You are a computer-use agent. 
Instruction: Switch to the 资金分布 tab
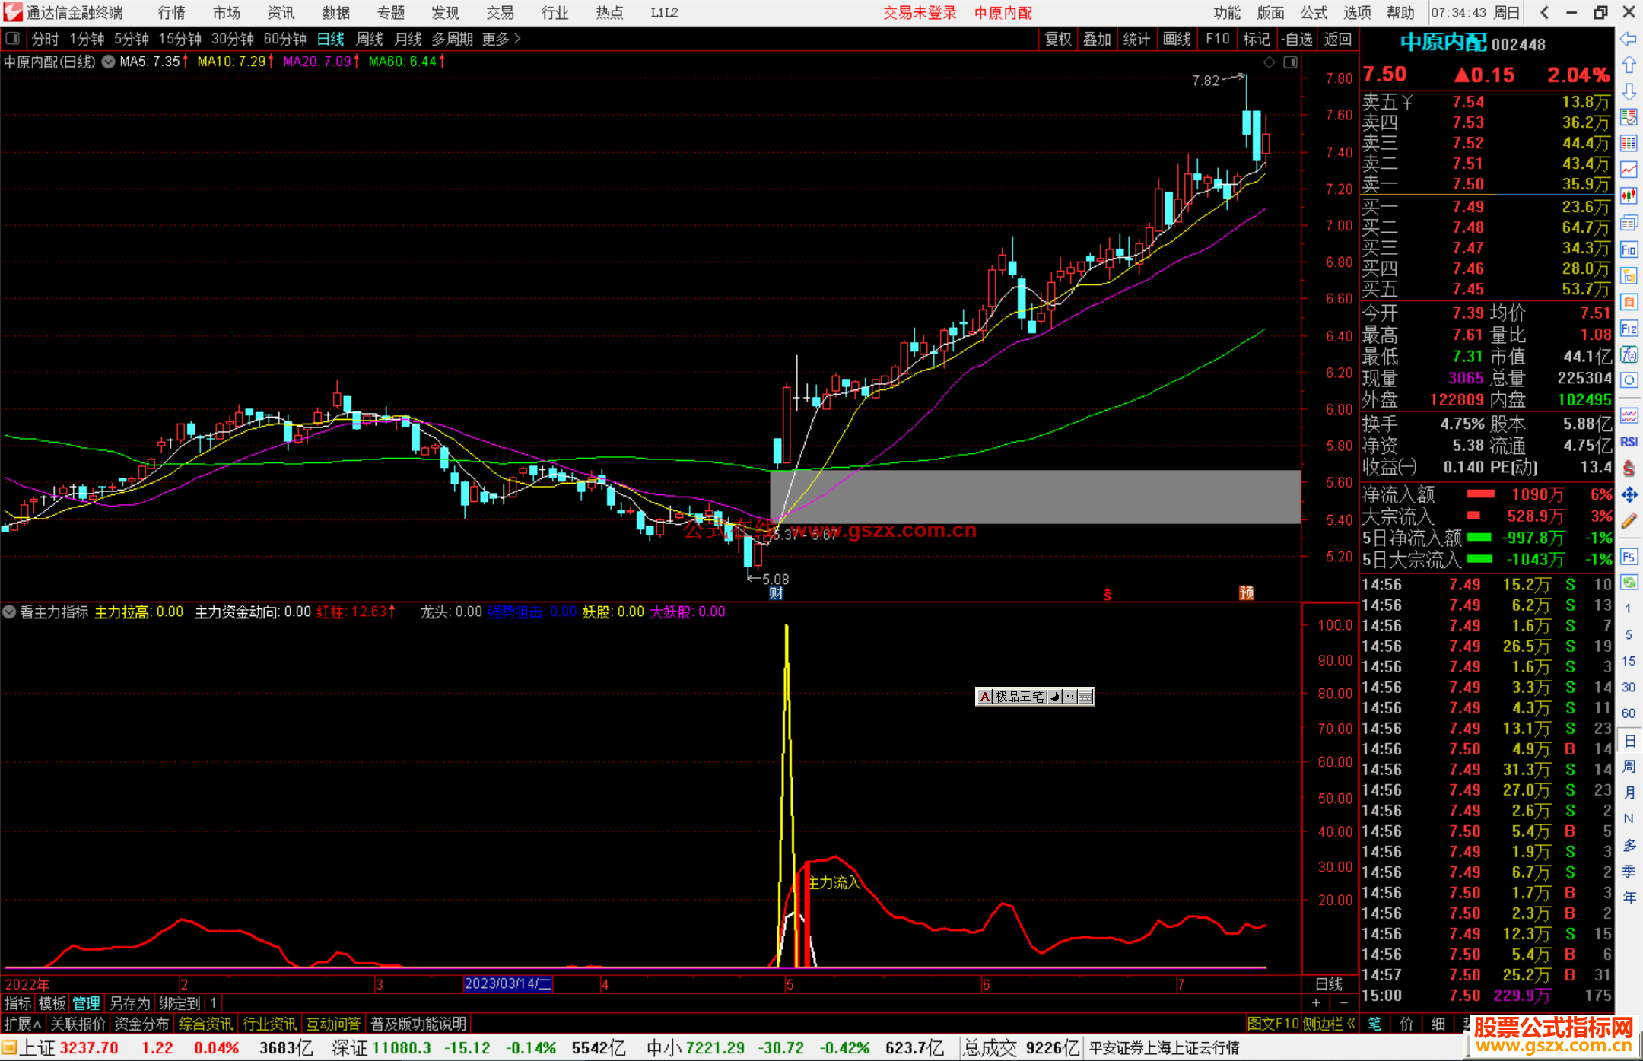pos(141,1024)
